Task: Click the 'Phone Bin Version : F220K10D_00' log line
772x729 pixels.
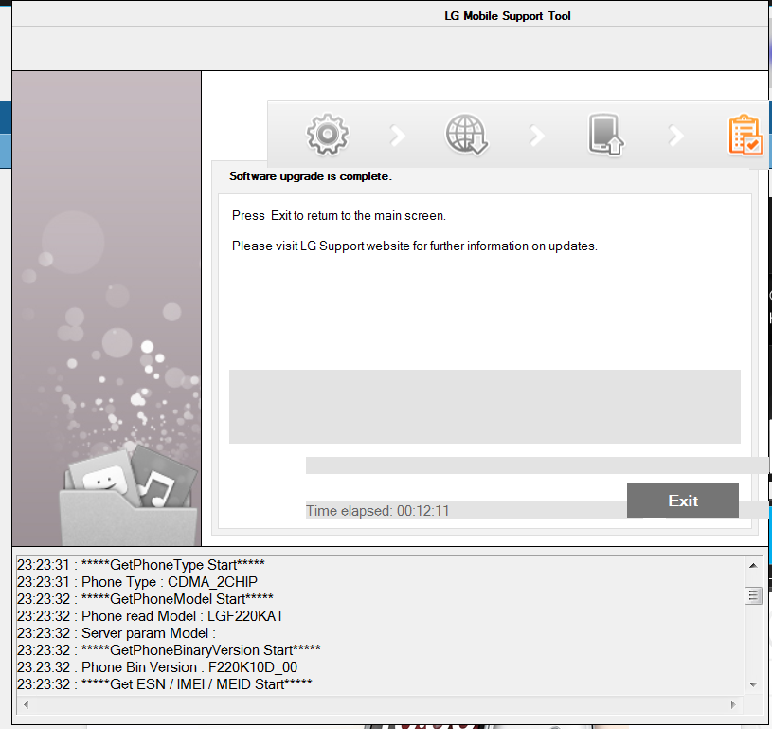Action: coord(157,667)
